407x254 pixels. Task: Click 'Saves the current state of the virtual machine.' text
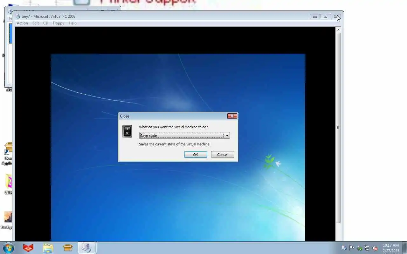point(175,144)
